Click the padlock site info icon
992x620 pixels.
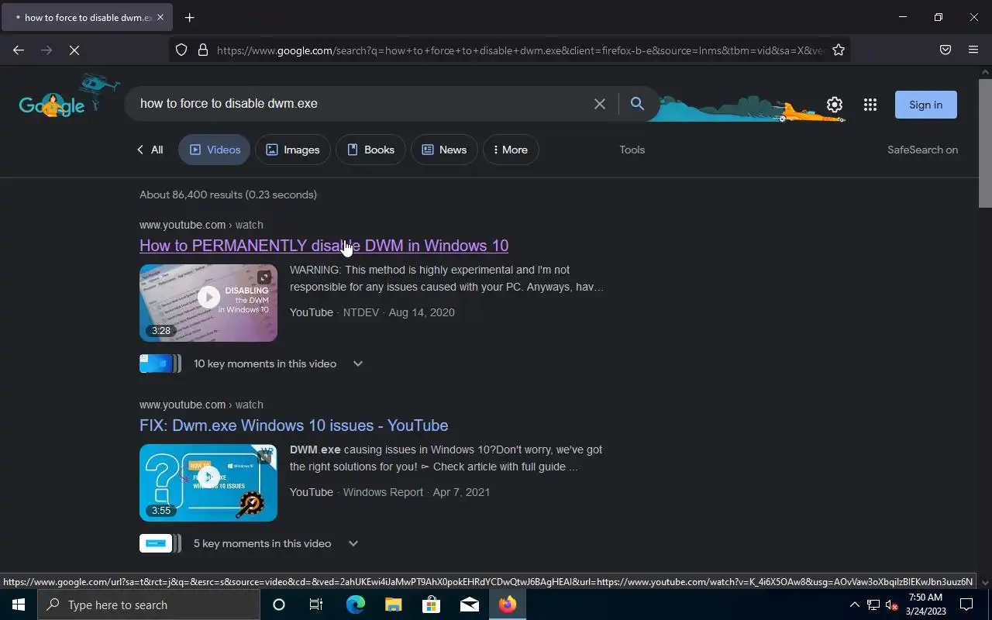203,50
